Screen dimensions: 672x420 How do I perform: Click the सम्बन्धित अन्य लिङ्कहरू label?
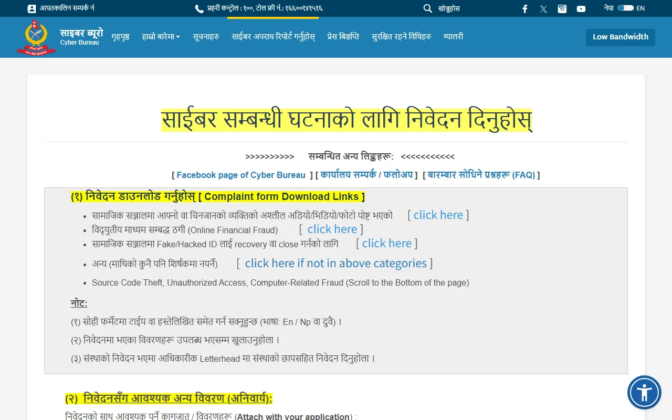351,156
